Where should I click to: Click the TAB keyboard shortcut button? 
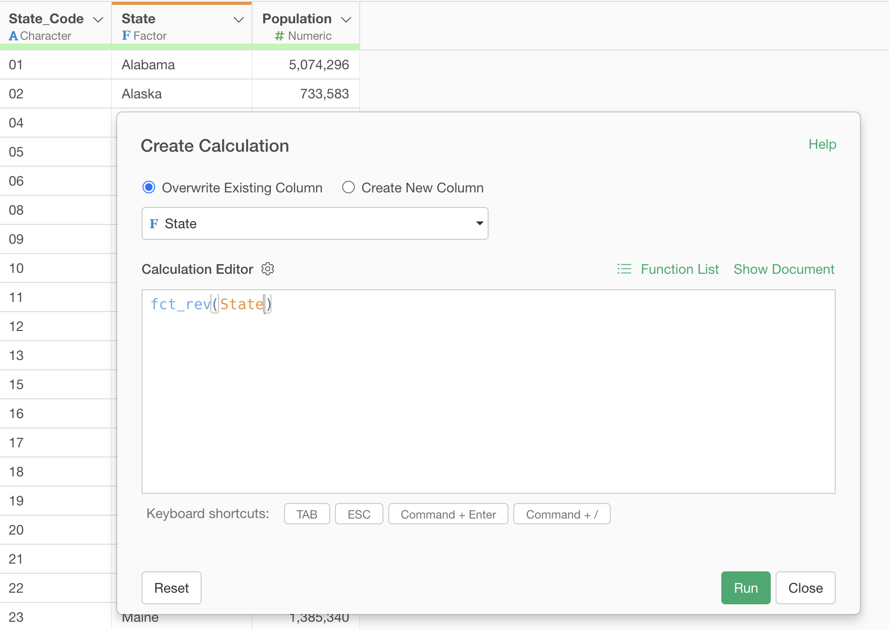307,514
